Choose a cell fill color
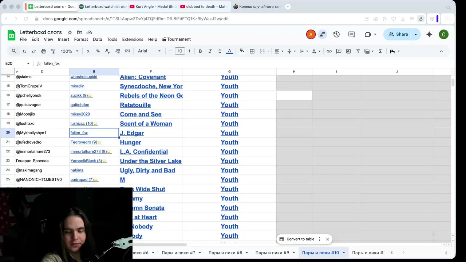 [x=242, y=51]
